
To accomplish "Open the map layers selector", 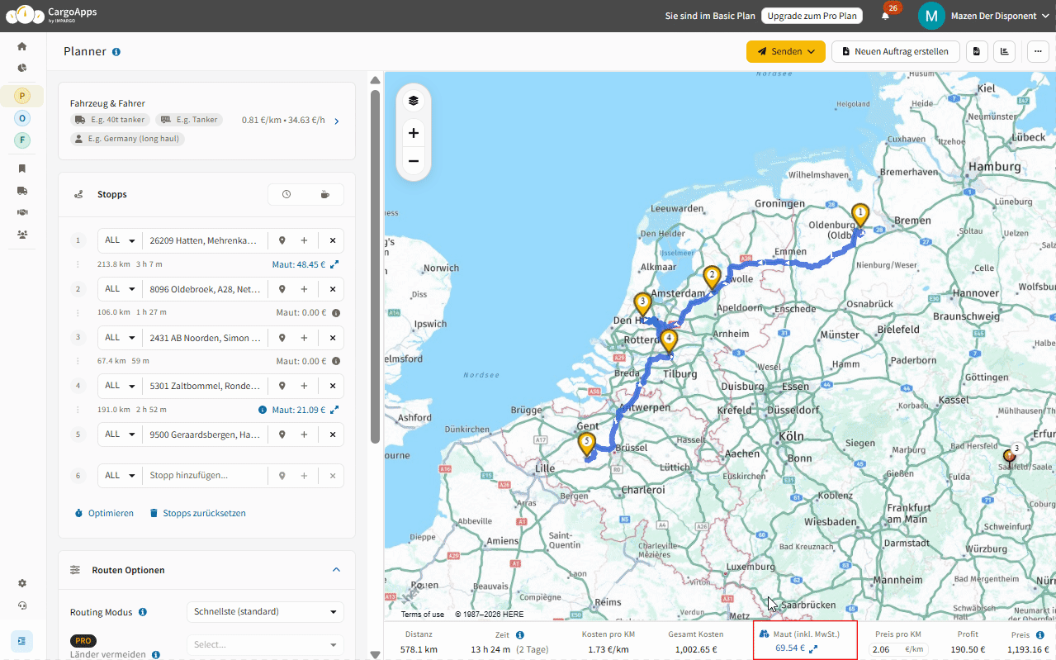I will [x=414, y=101].
